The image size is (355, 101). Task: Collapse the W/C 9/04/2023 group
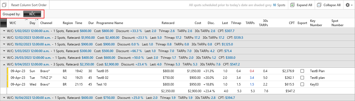(4, 64)
